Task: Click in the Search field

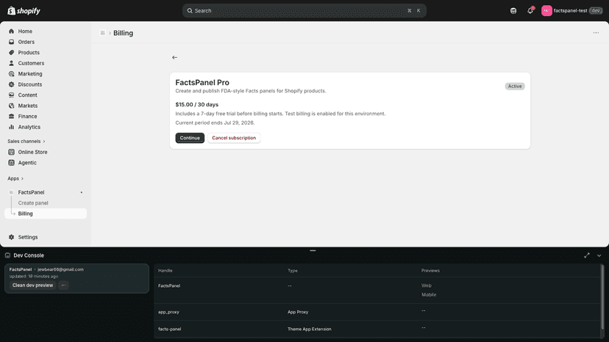Action: [304, 10]
